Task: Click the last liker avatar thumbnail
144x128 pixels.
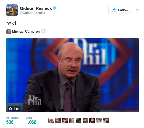Action: (x=106, y=120)
